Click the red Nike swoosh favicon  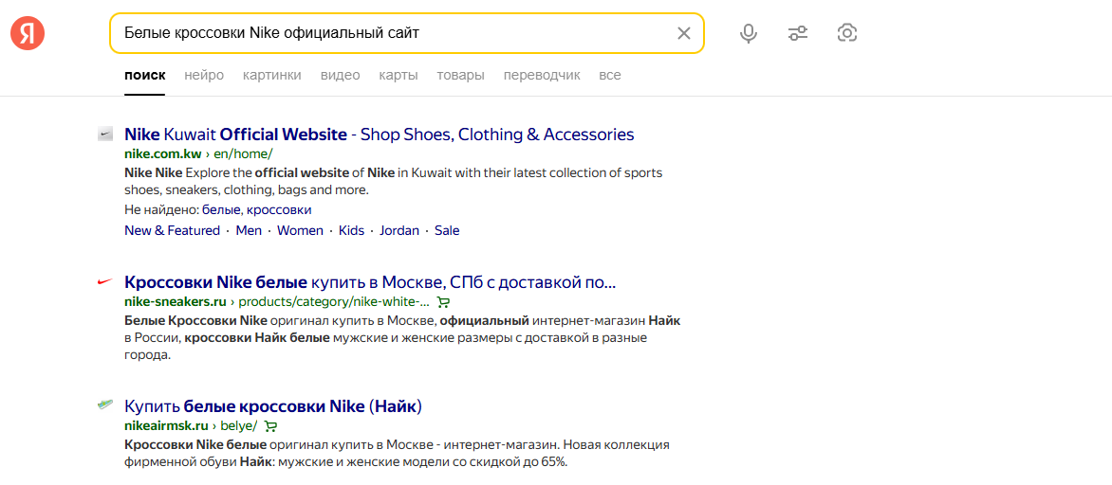[105, 282]
